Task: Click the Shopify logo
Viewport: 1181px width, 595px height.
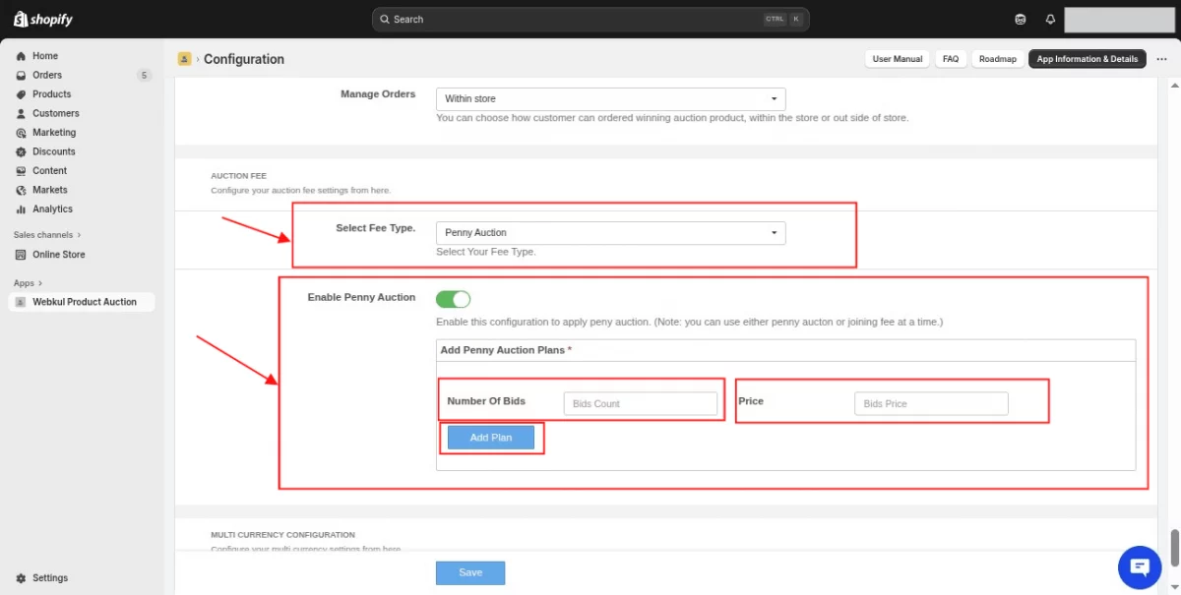Action: point(43,19)
